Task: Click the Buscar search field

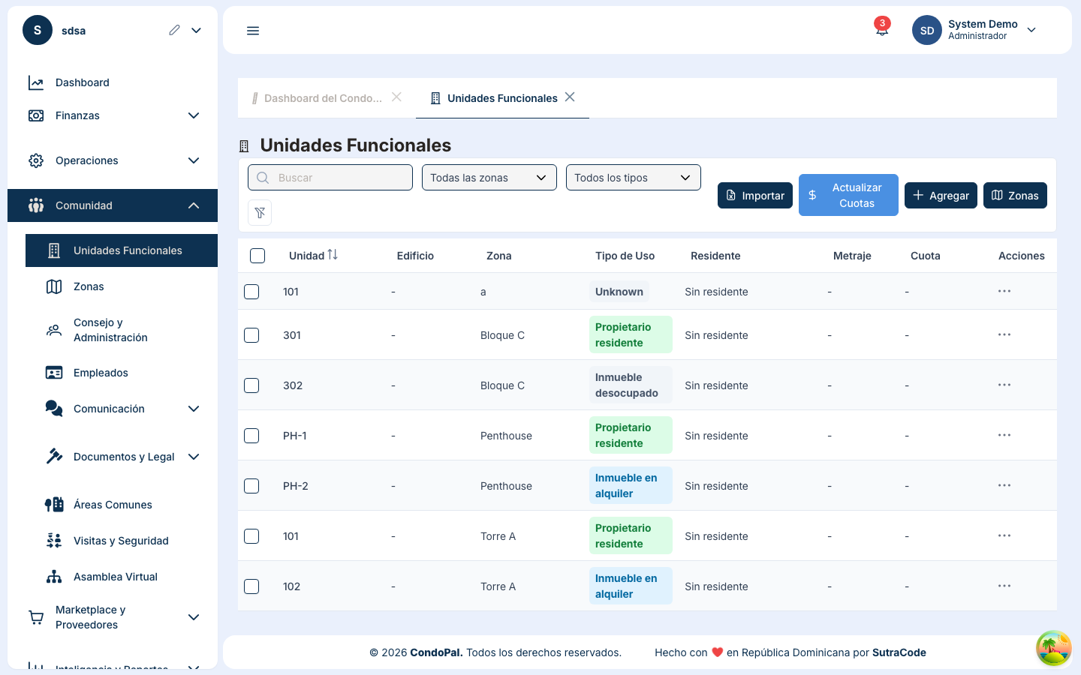Action: pos(330,177)
